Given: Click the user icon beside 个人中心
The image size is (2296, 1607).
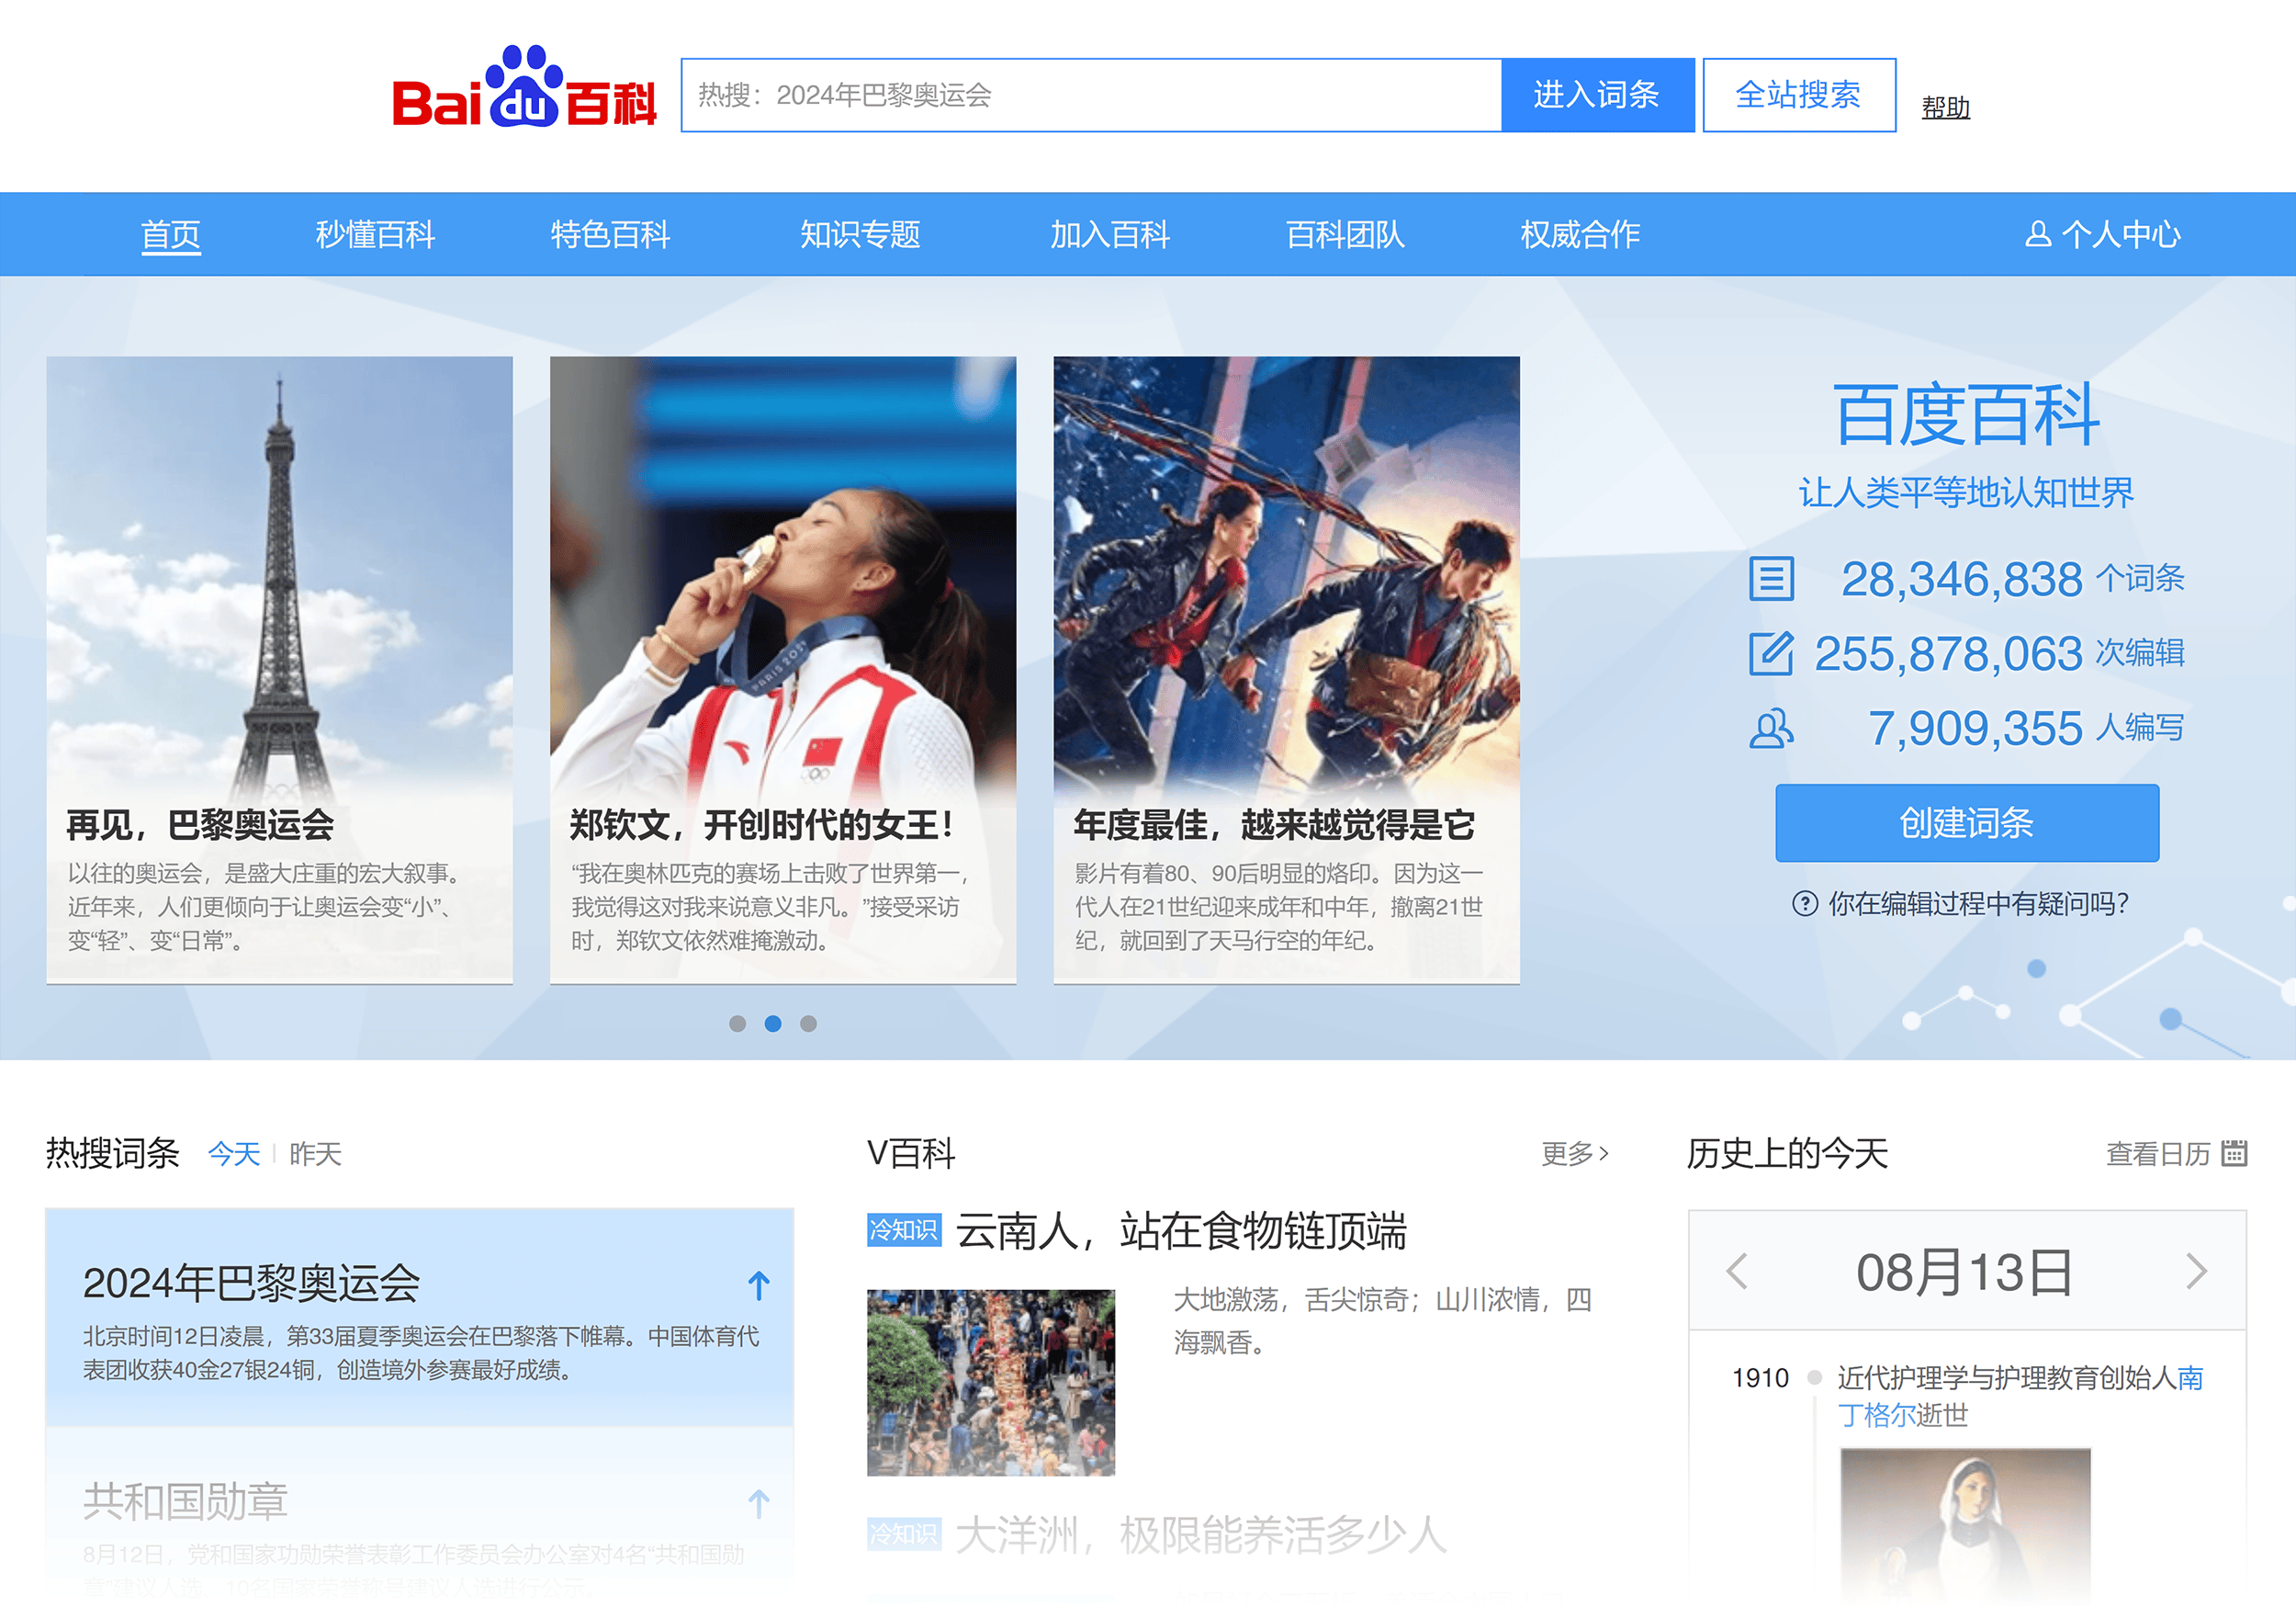Looking at the screenshot, I should (x=2037, y=234).
